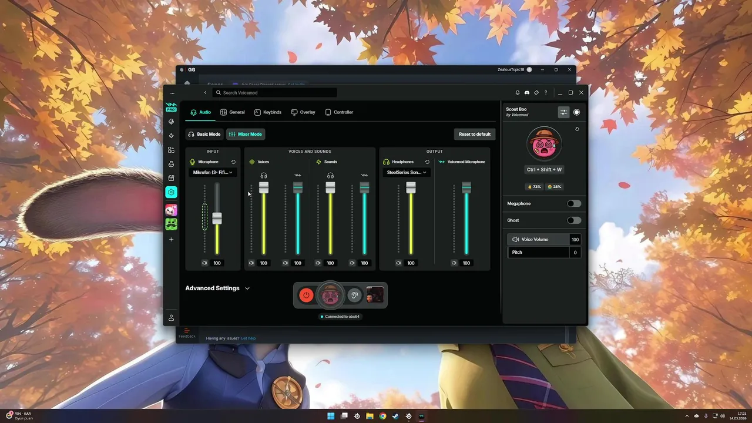This screenshot has width=752, height=423.
Task: Open the SteelSeries headphones device dropdown
Action: click(407, 172)
